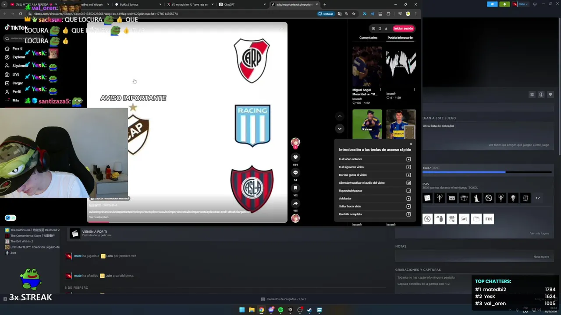Switch to Botfix | Sorteos browser tab

pos(138,4)
